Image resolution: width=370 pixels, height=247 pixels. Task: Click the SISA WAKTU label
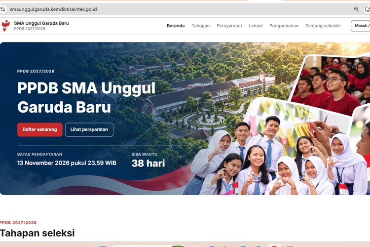click(x=145, y=154)
